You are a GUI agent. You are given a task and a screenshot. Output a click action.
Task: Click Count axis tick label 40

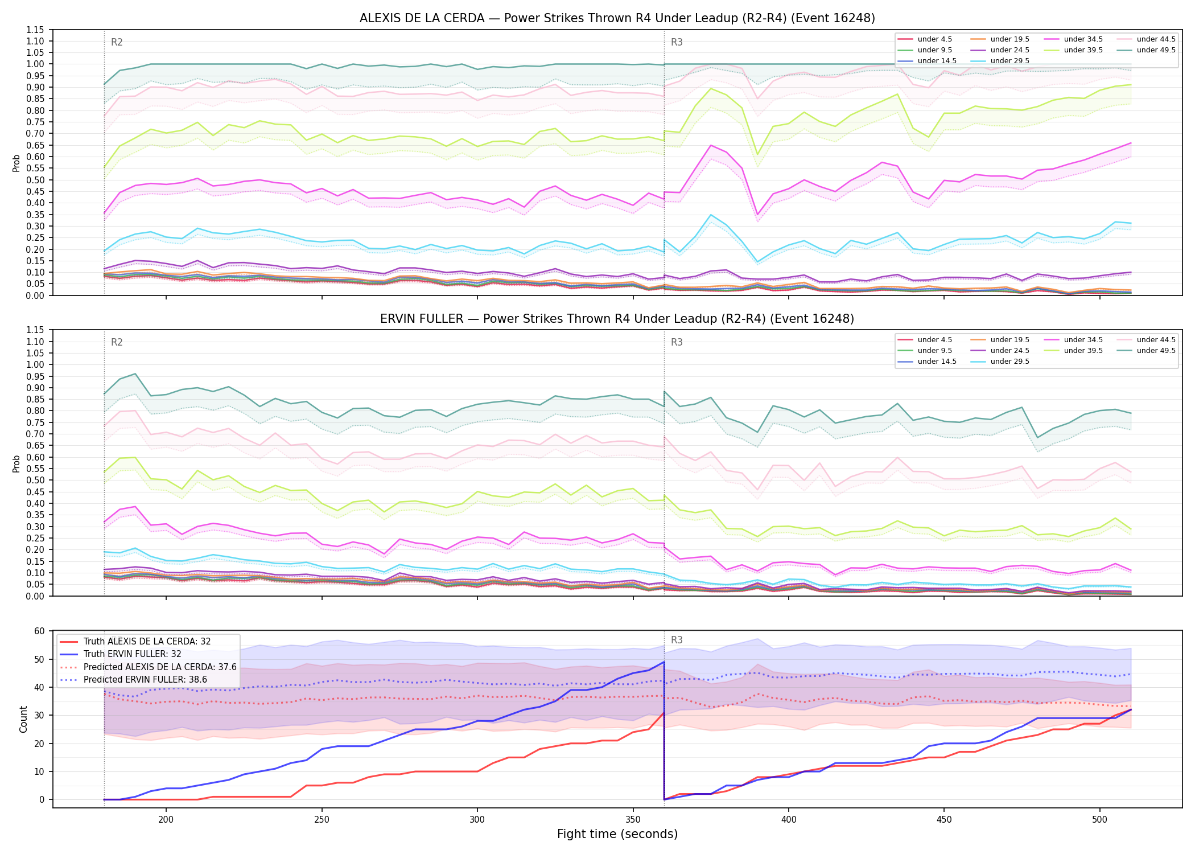tap(39, 687)
